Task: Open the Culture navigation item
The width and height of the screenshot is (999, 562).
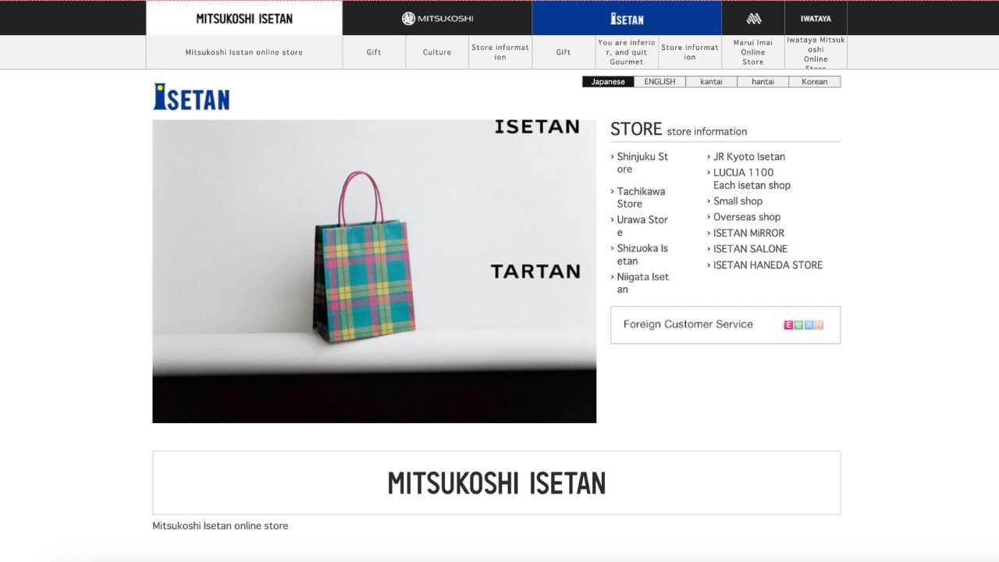Action: (437, 52)
